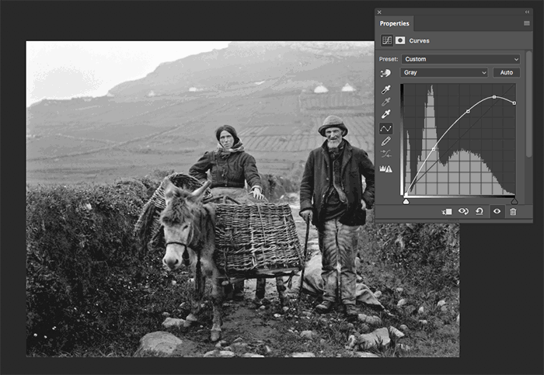Viewport: 544px width, 375px height.
Task: Open the Preset dropdown showing Custom
Action: 461,59
